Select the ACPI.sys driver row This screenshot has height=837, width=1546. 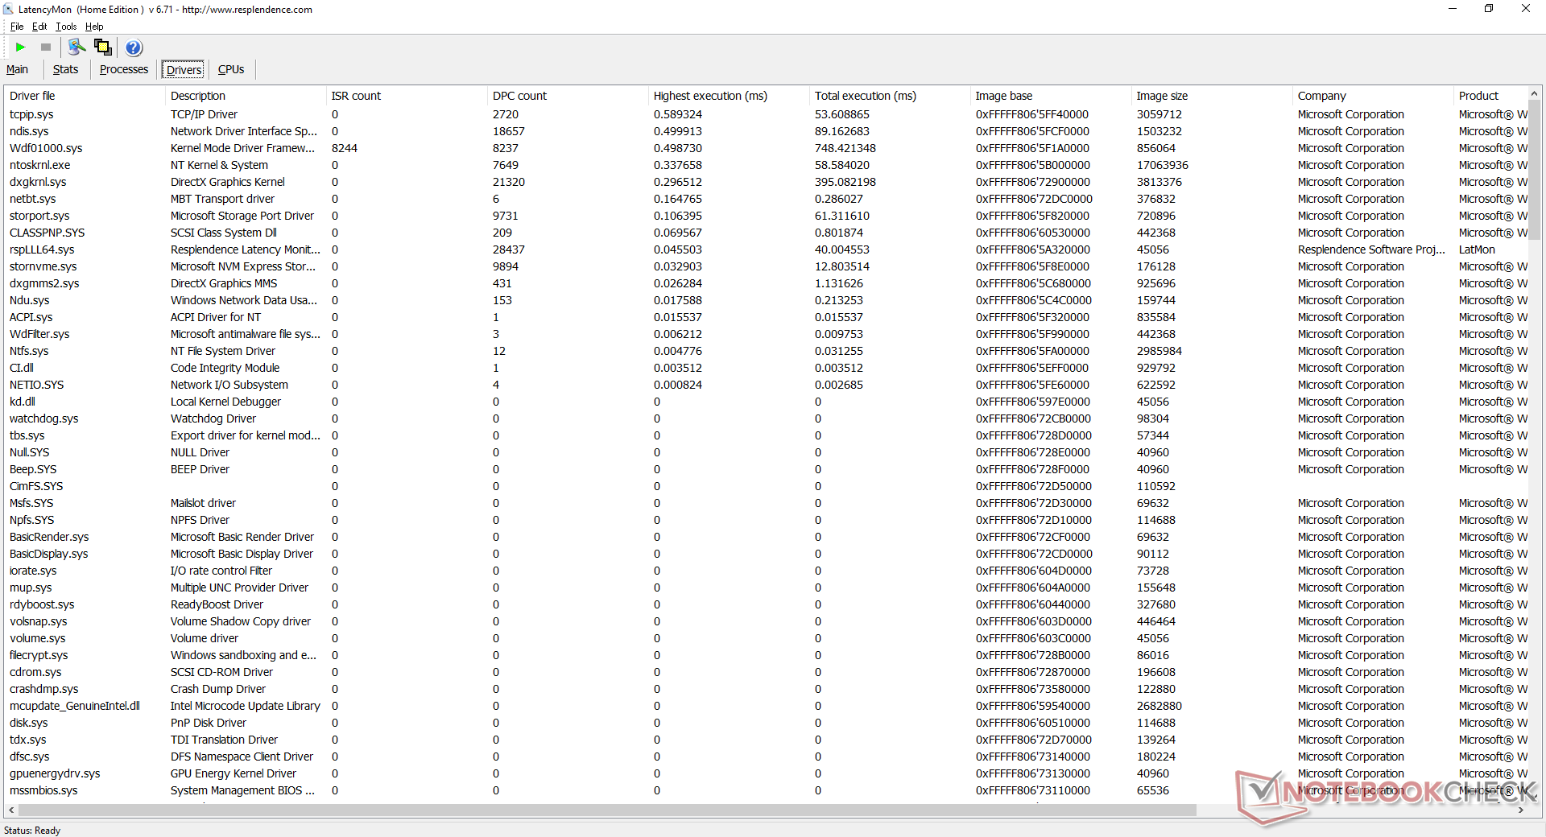[x=766, y=317]
